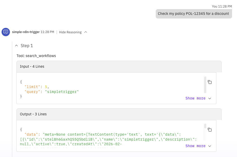Click the chevron beside Hide Reasoning
This screenshot has width=237, height=157.
pos(86,32)
